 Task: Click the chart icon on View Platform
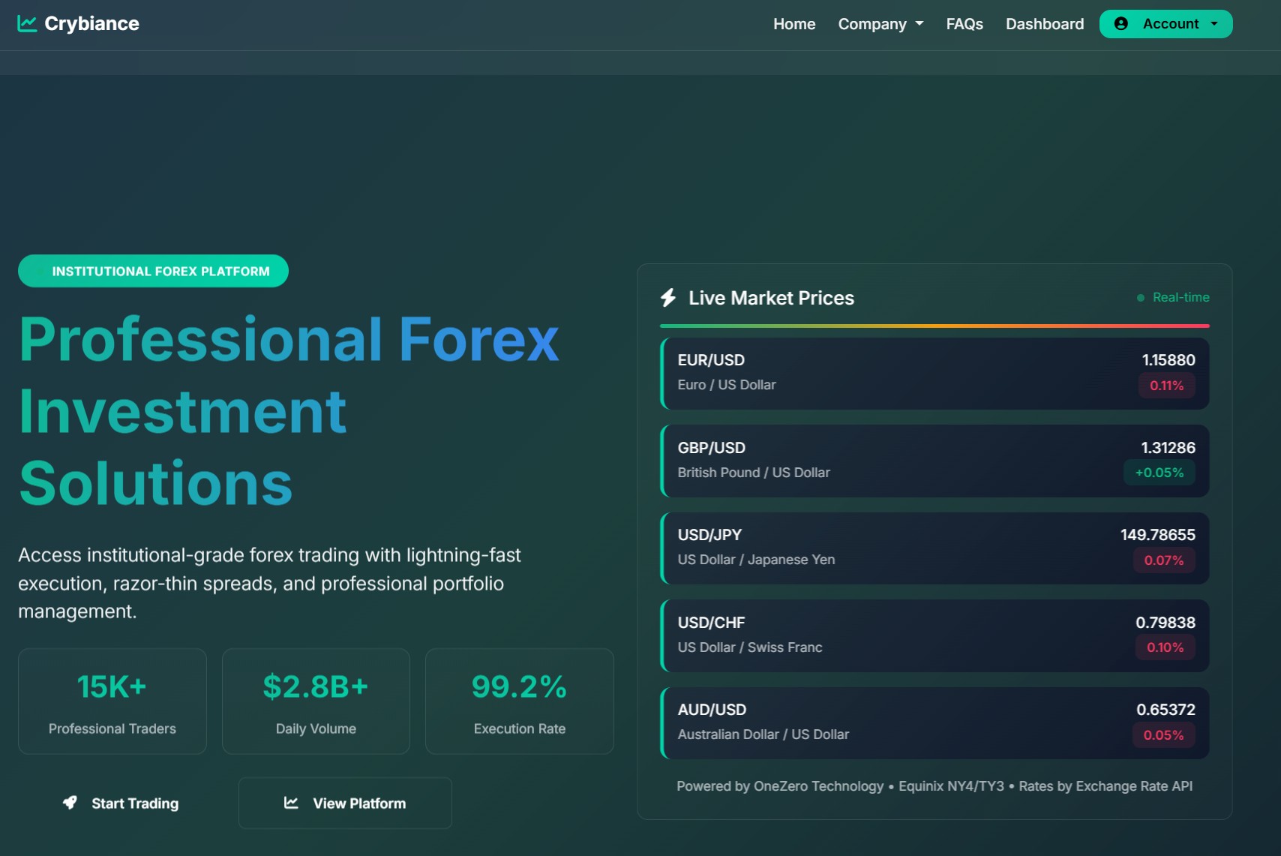(291, 803)
